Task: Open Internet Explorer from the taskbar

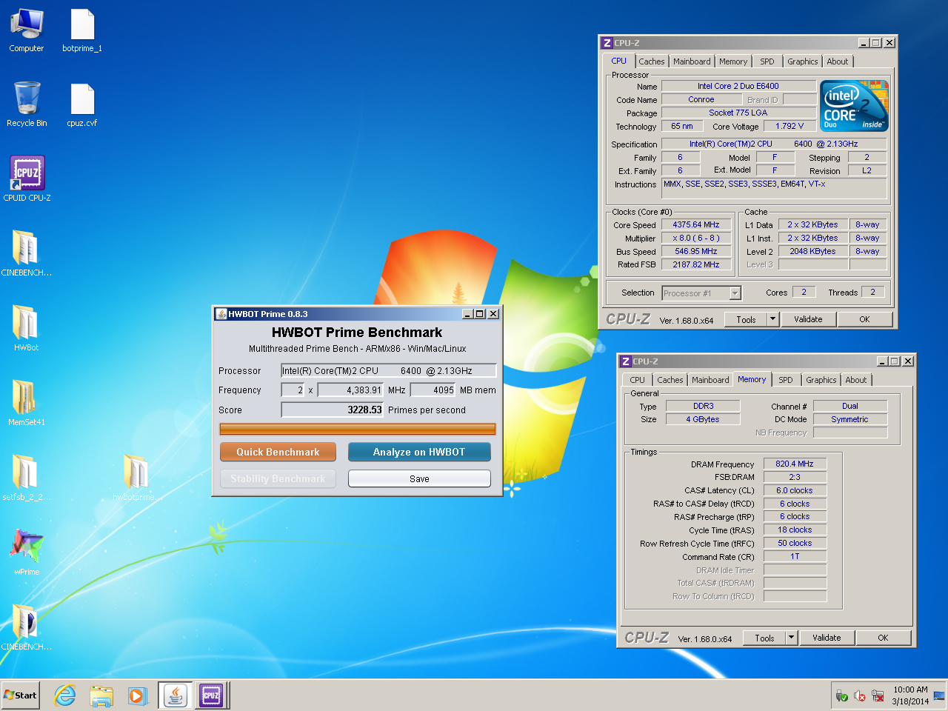Action: (65, 695)
